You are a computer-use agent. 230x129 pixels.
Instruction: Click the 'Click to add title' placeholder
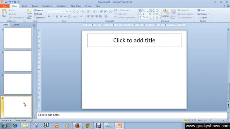click(x=134, y=40)
